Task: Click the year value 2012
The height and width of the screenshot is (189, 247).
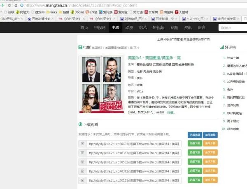Action: tap(140, 91)
